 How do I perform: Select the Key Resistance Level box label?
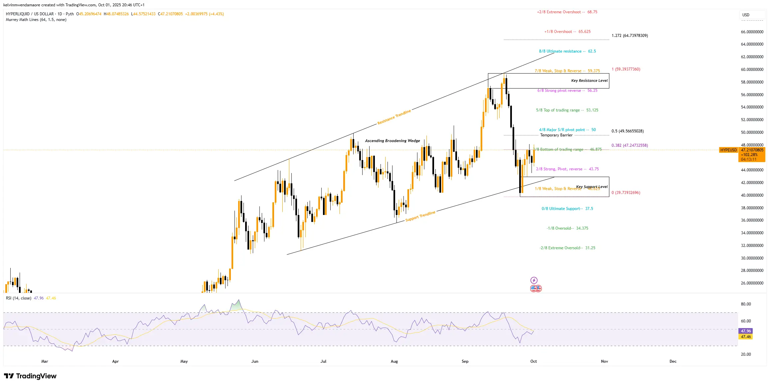(x=589, y=81)
